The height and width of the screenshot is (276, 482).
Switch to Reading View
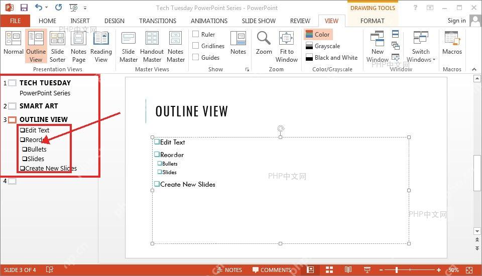[101, 46]
